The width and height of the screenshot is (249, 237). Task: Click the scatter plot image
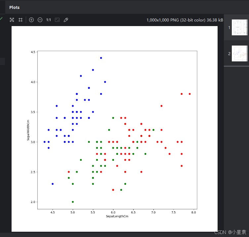click(x=114, y=129)
